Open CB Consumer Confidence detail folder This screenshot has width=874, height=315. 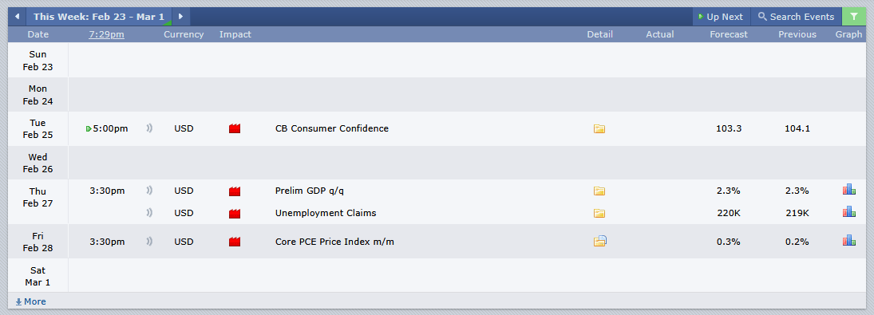[599, 129]
